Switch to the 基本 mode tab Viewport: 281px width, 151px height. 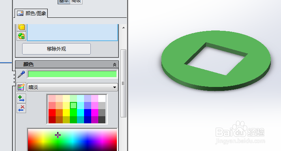click(x=64, y=2)
